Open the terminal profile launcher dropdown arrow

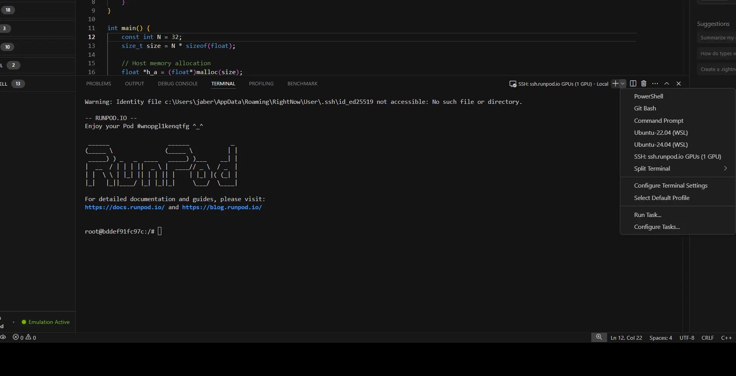point(622,83)
